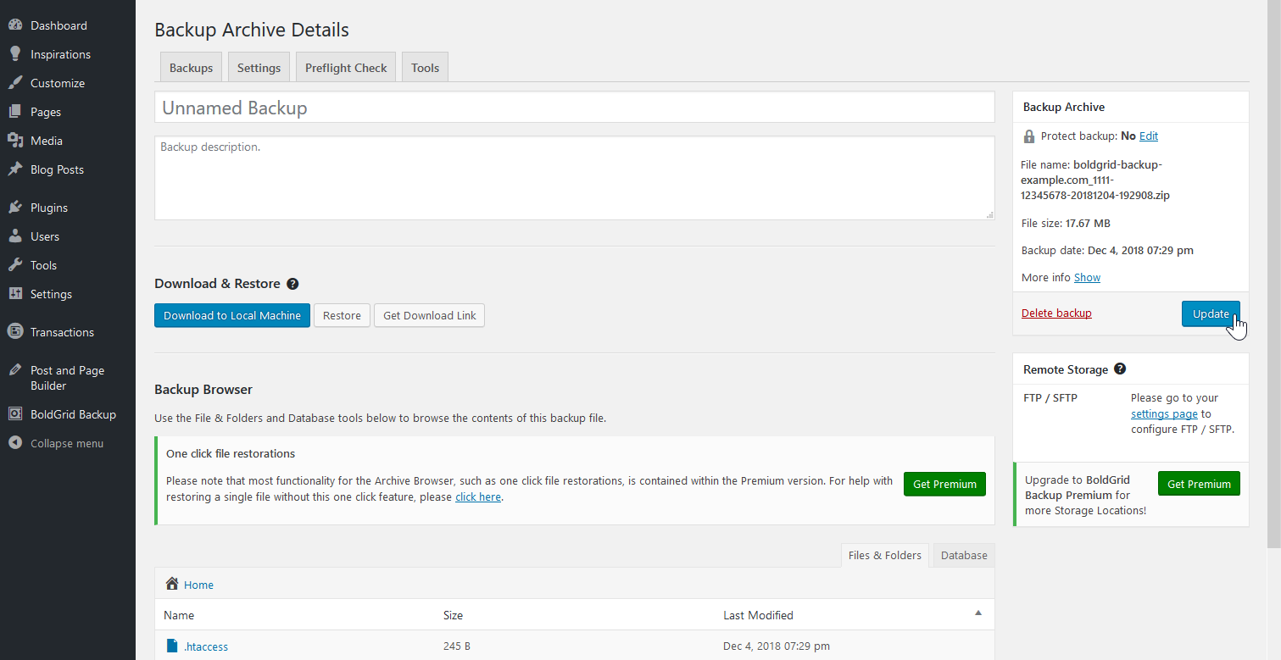Click the Inspirations lightbulb icon
Image resolution: width=1281 pixels, height=660 pixels.
click(15, 54)
